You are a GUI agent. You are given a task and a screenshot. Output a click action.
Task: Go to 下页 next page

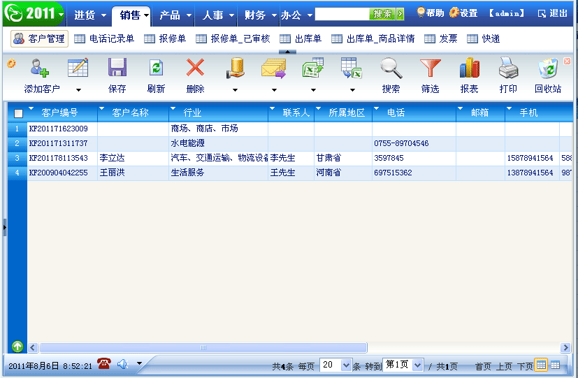(525, 366)
